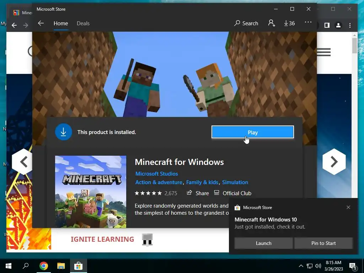
Task: Click the account sign-in icon
Action: coord(272,23)
